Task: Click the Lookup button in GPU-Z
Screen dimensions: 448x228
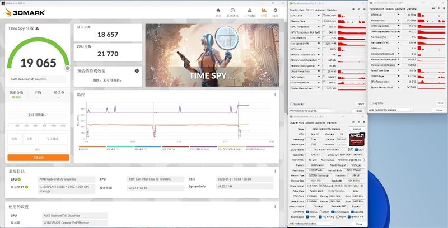Action: click(357, 129)
